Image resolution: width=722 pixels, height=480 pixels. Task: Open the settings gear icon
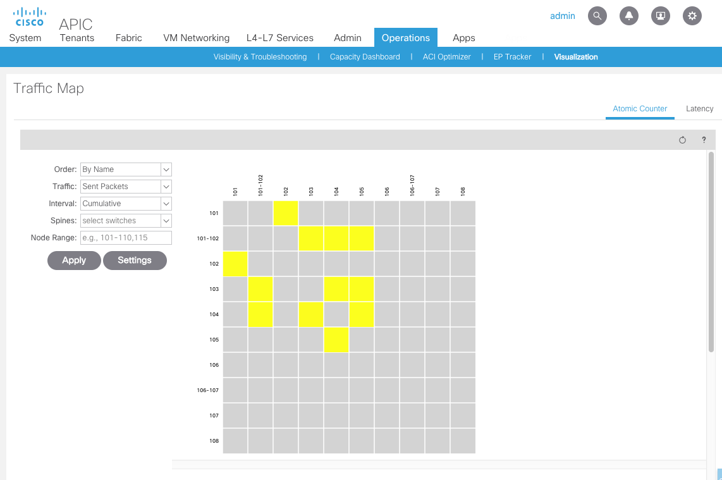coord(692,16)
